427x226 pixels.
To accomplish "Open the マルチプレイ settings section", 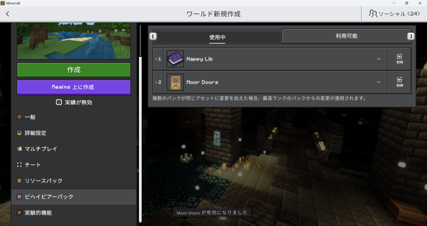I will coord(74,149).
